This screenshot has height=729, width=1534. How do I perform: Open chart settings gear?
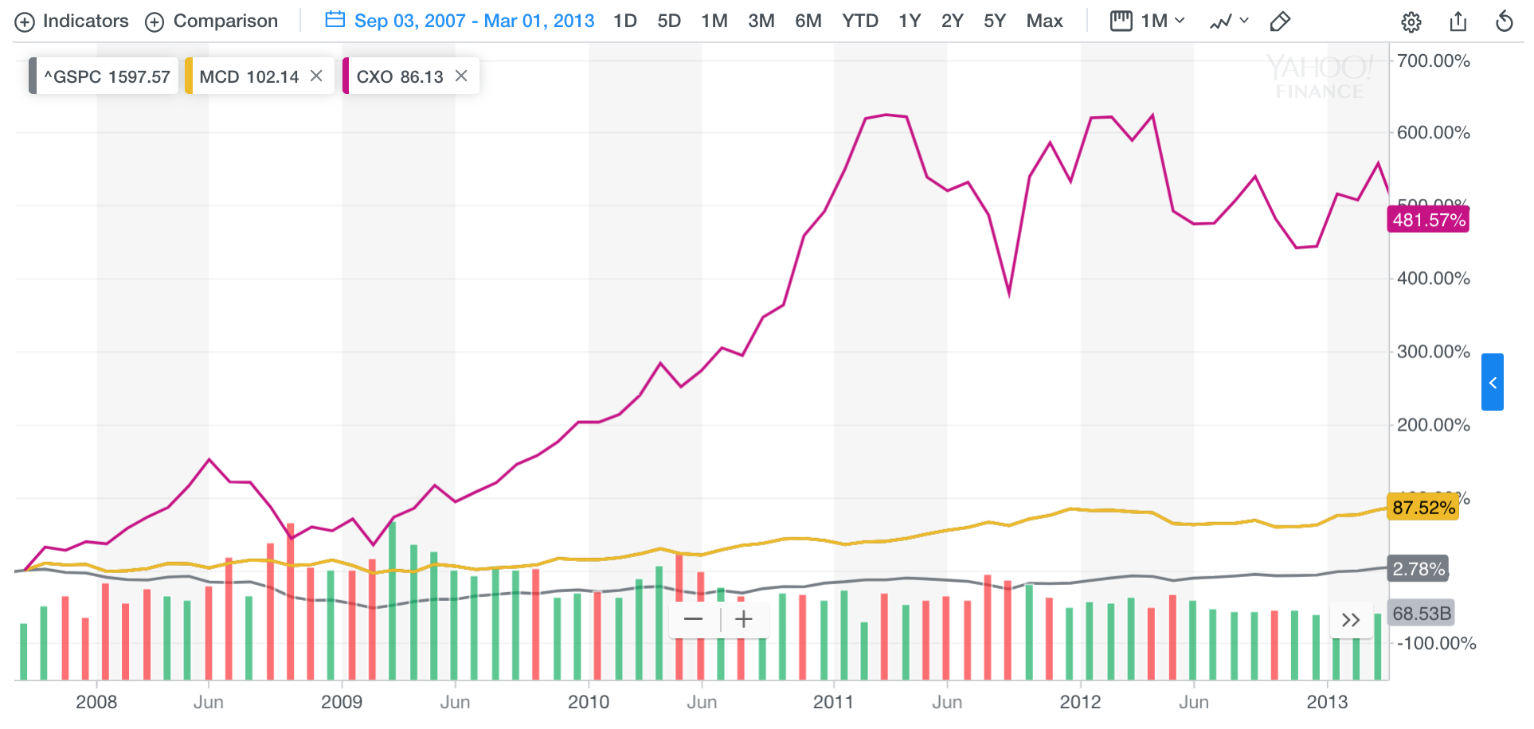point(1411,22)
